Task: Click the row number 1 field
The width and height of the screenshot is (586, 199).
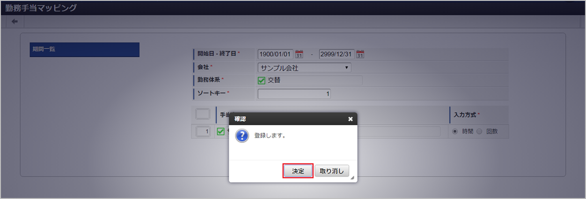Action: [203, 132]
